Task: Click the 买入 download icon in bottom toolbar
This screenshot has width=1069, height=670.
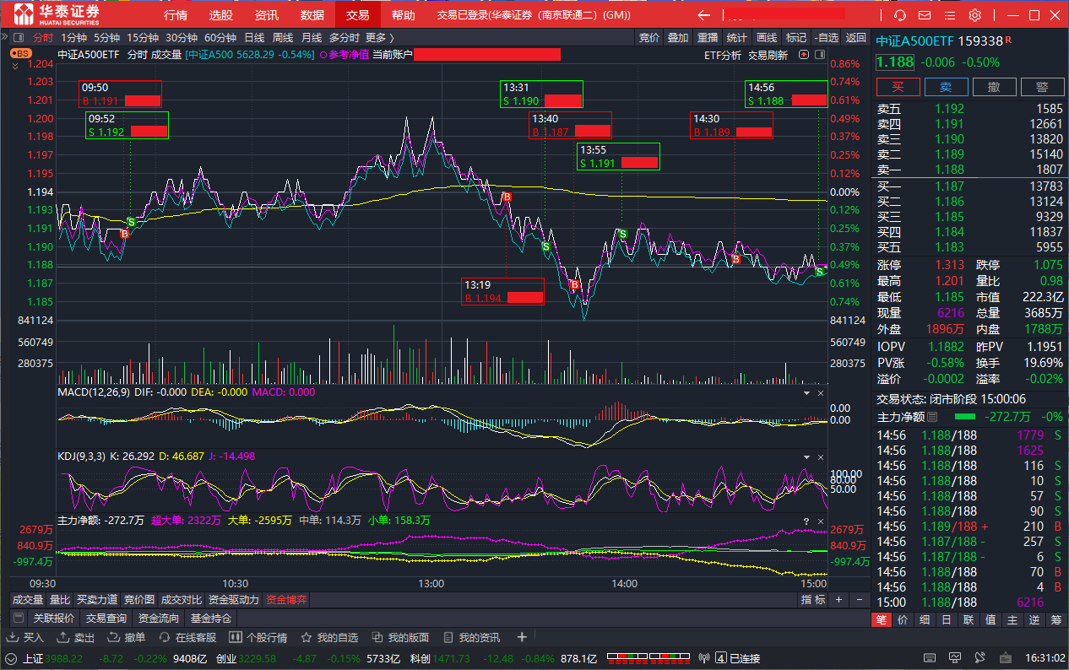Action: 14,637
